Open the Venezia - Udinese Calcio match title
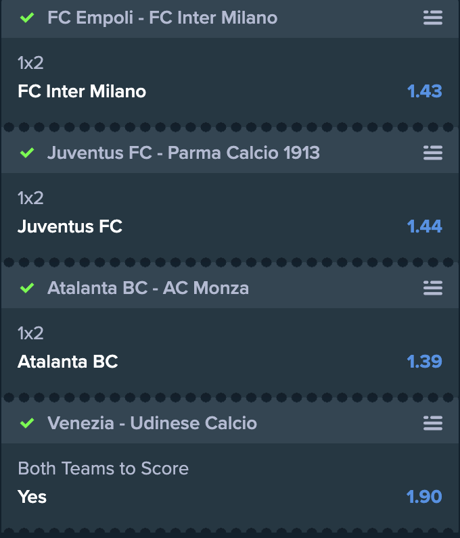This screenshot has width=460, height=538. click(152, 423)
